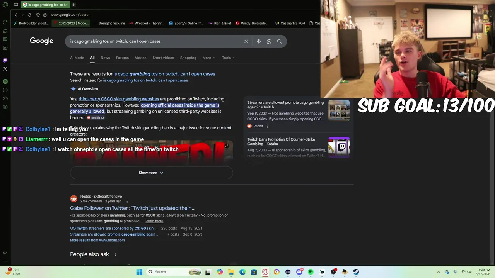Switch to News results tab
Viewport: 495px width, 278px height.
105,58
